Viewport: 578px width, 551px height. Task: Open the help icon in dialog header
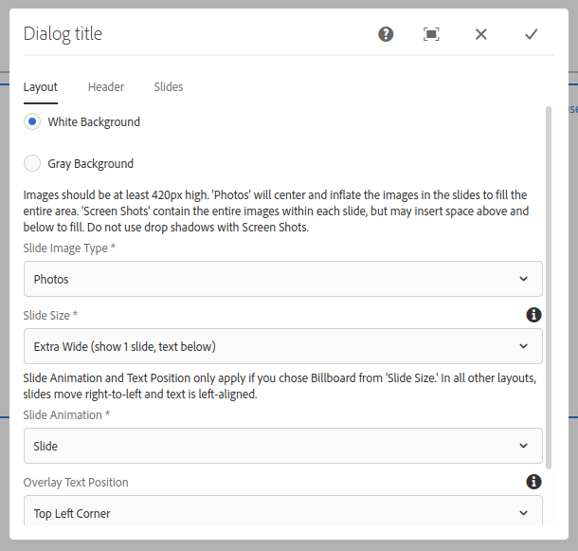click(386, 34)
